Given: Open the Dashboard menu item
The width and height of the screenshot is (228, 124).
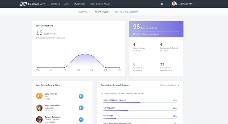Looking at the screenshot, I should 55,4.
